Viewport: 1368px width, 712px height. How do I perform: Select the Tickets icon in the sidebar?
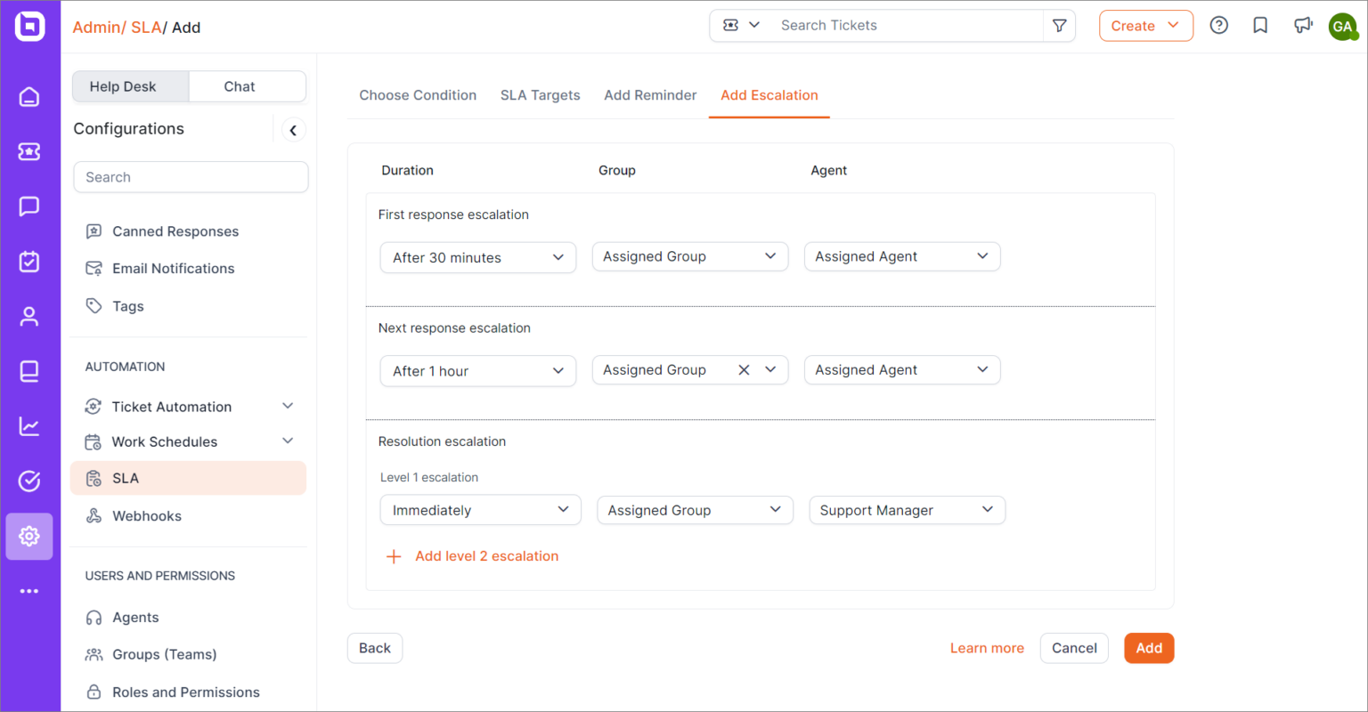pyautogui.click(x=29, y=151)
